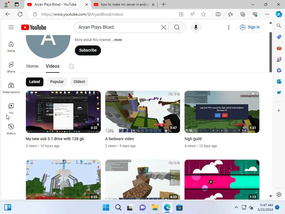Play the 4:33 video thumbnail
285x214 pixels.
(142, 180)
